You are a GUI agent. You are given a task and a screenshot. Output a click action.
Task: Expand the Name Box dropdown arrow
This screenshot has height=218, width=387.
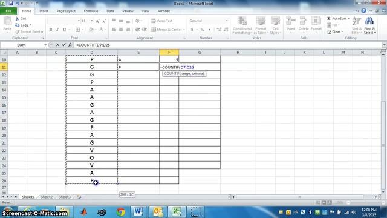point(45,45)
